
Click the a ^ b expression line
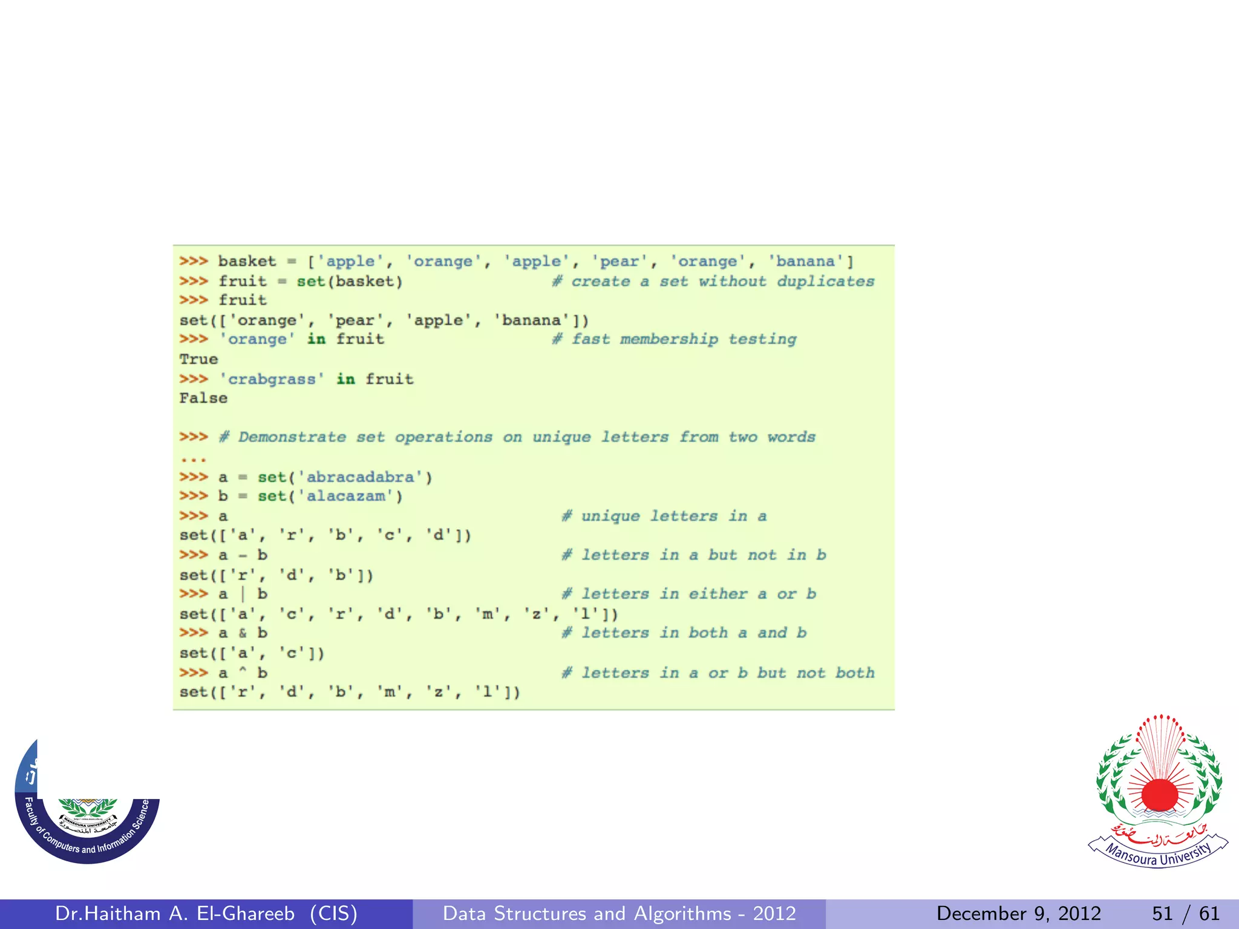pyautogui.click(x=223, y=673)
